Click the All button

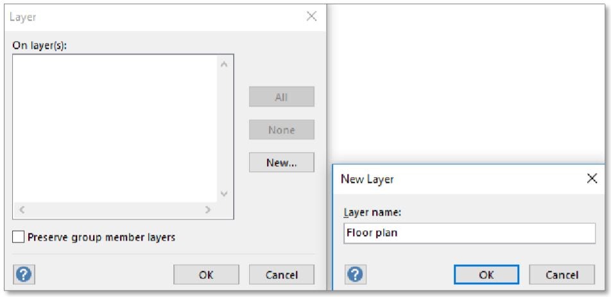(x=282, y=96)
